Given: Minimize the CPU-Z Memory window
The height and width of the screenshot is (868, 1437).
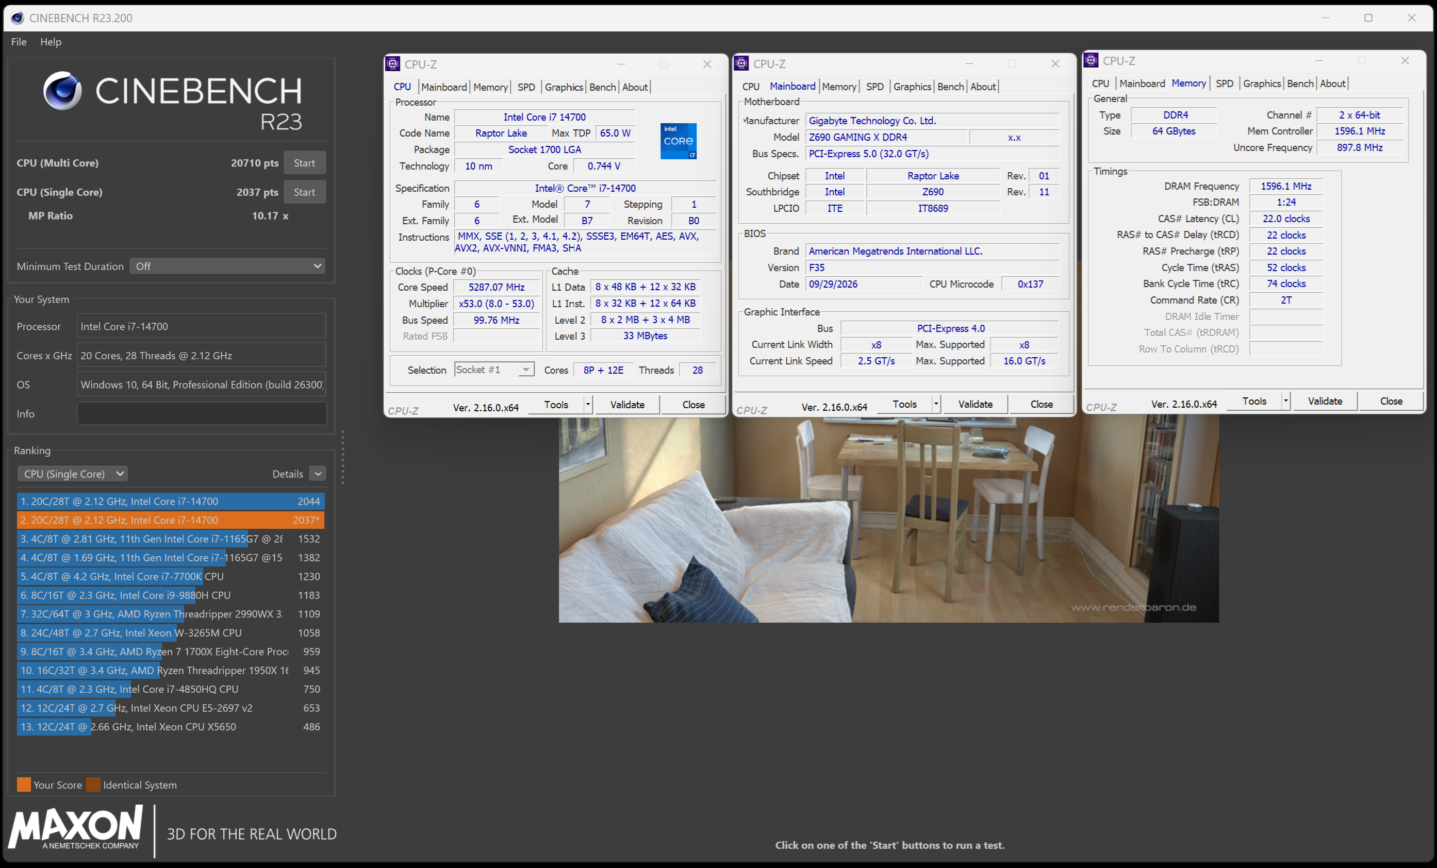Looking at the screenshot, I should (1318, 61).
